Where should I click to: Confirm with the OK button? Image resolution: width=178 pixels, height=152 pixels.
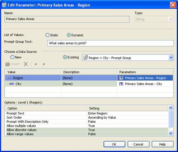[x=114, y=144]
